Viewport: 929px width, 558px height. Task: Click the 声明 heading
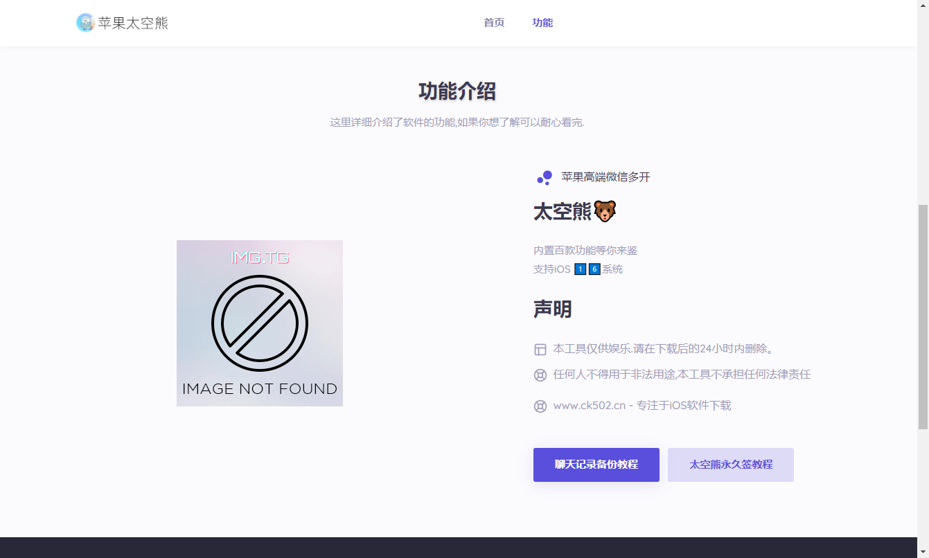pyautogui.click(x=552, y=309)
